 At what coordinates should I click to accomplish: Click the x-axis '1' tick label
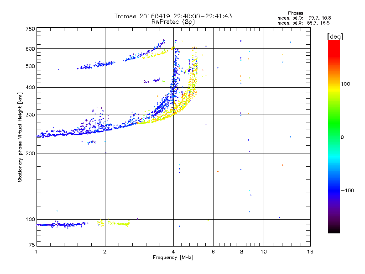pyautogui.click(x=36, y=252)
